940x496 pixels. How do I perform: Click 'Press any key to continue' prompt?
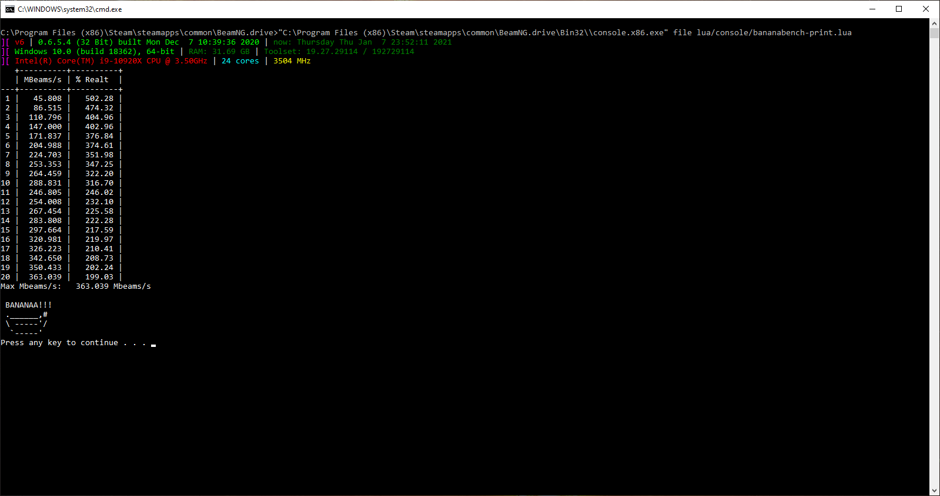(x=59, y=343)
